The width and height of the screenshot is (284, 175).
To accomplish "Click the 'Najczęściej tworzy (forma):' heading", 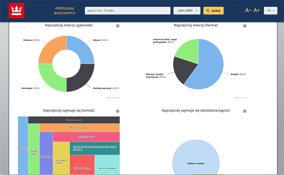I will (196, 25).
